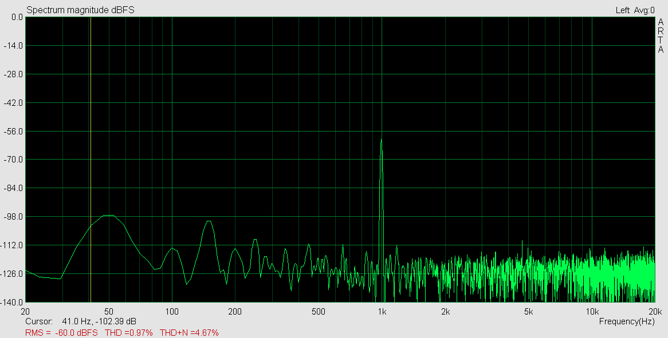Click the vertical "ARTA" label
The height and width of the screenshot is (338, 668).
click(661, 35)
